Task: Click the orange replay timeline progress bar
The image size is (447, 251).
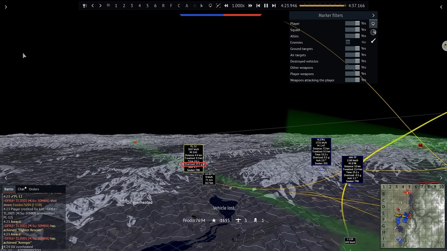Action: (x=323, y=5)
